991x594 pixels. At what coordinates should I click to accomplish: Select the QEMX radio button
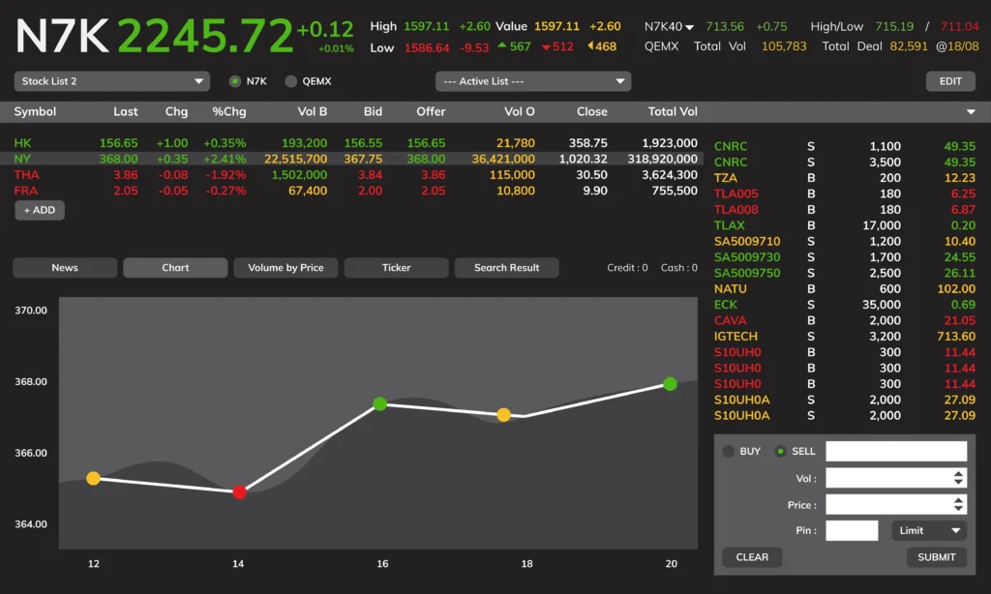point(291,81)
